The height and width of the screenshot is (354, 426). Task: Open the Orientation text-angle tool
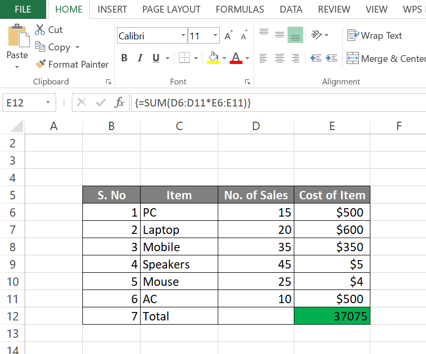317,35
